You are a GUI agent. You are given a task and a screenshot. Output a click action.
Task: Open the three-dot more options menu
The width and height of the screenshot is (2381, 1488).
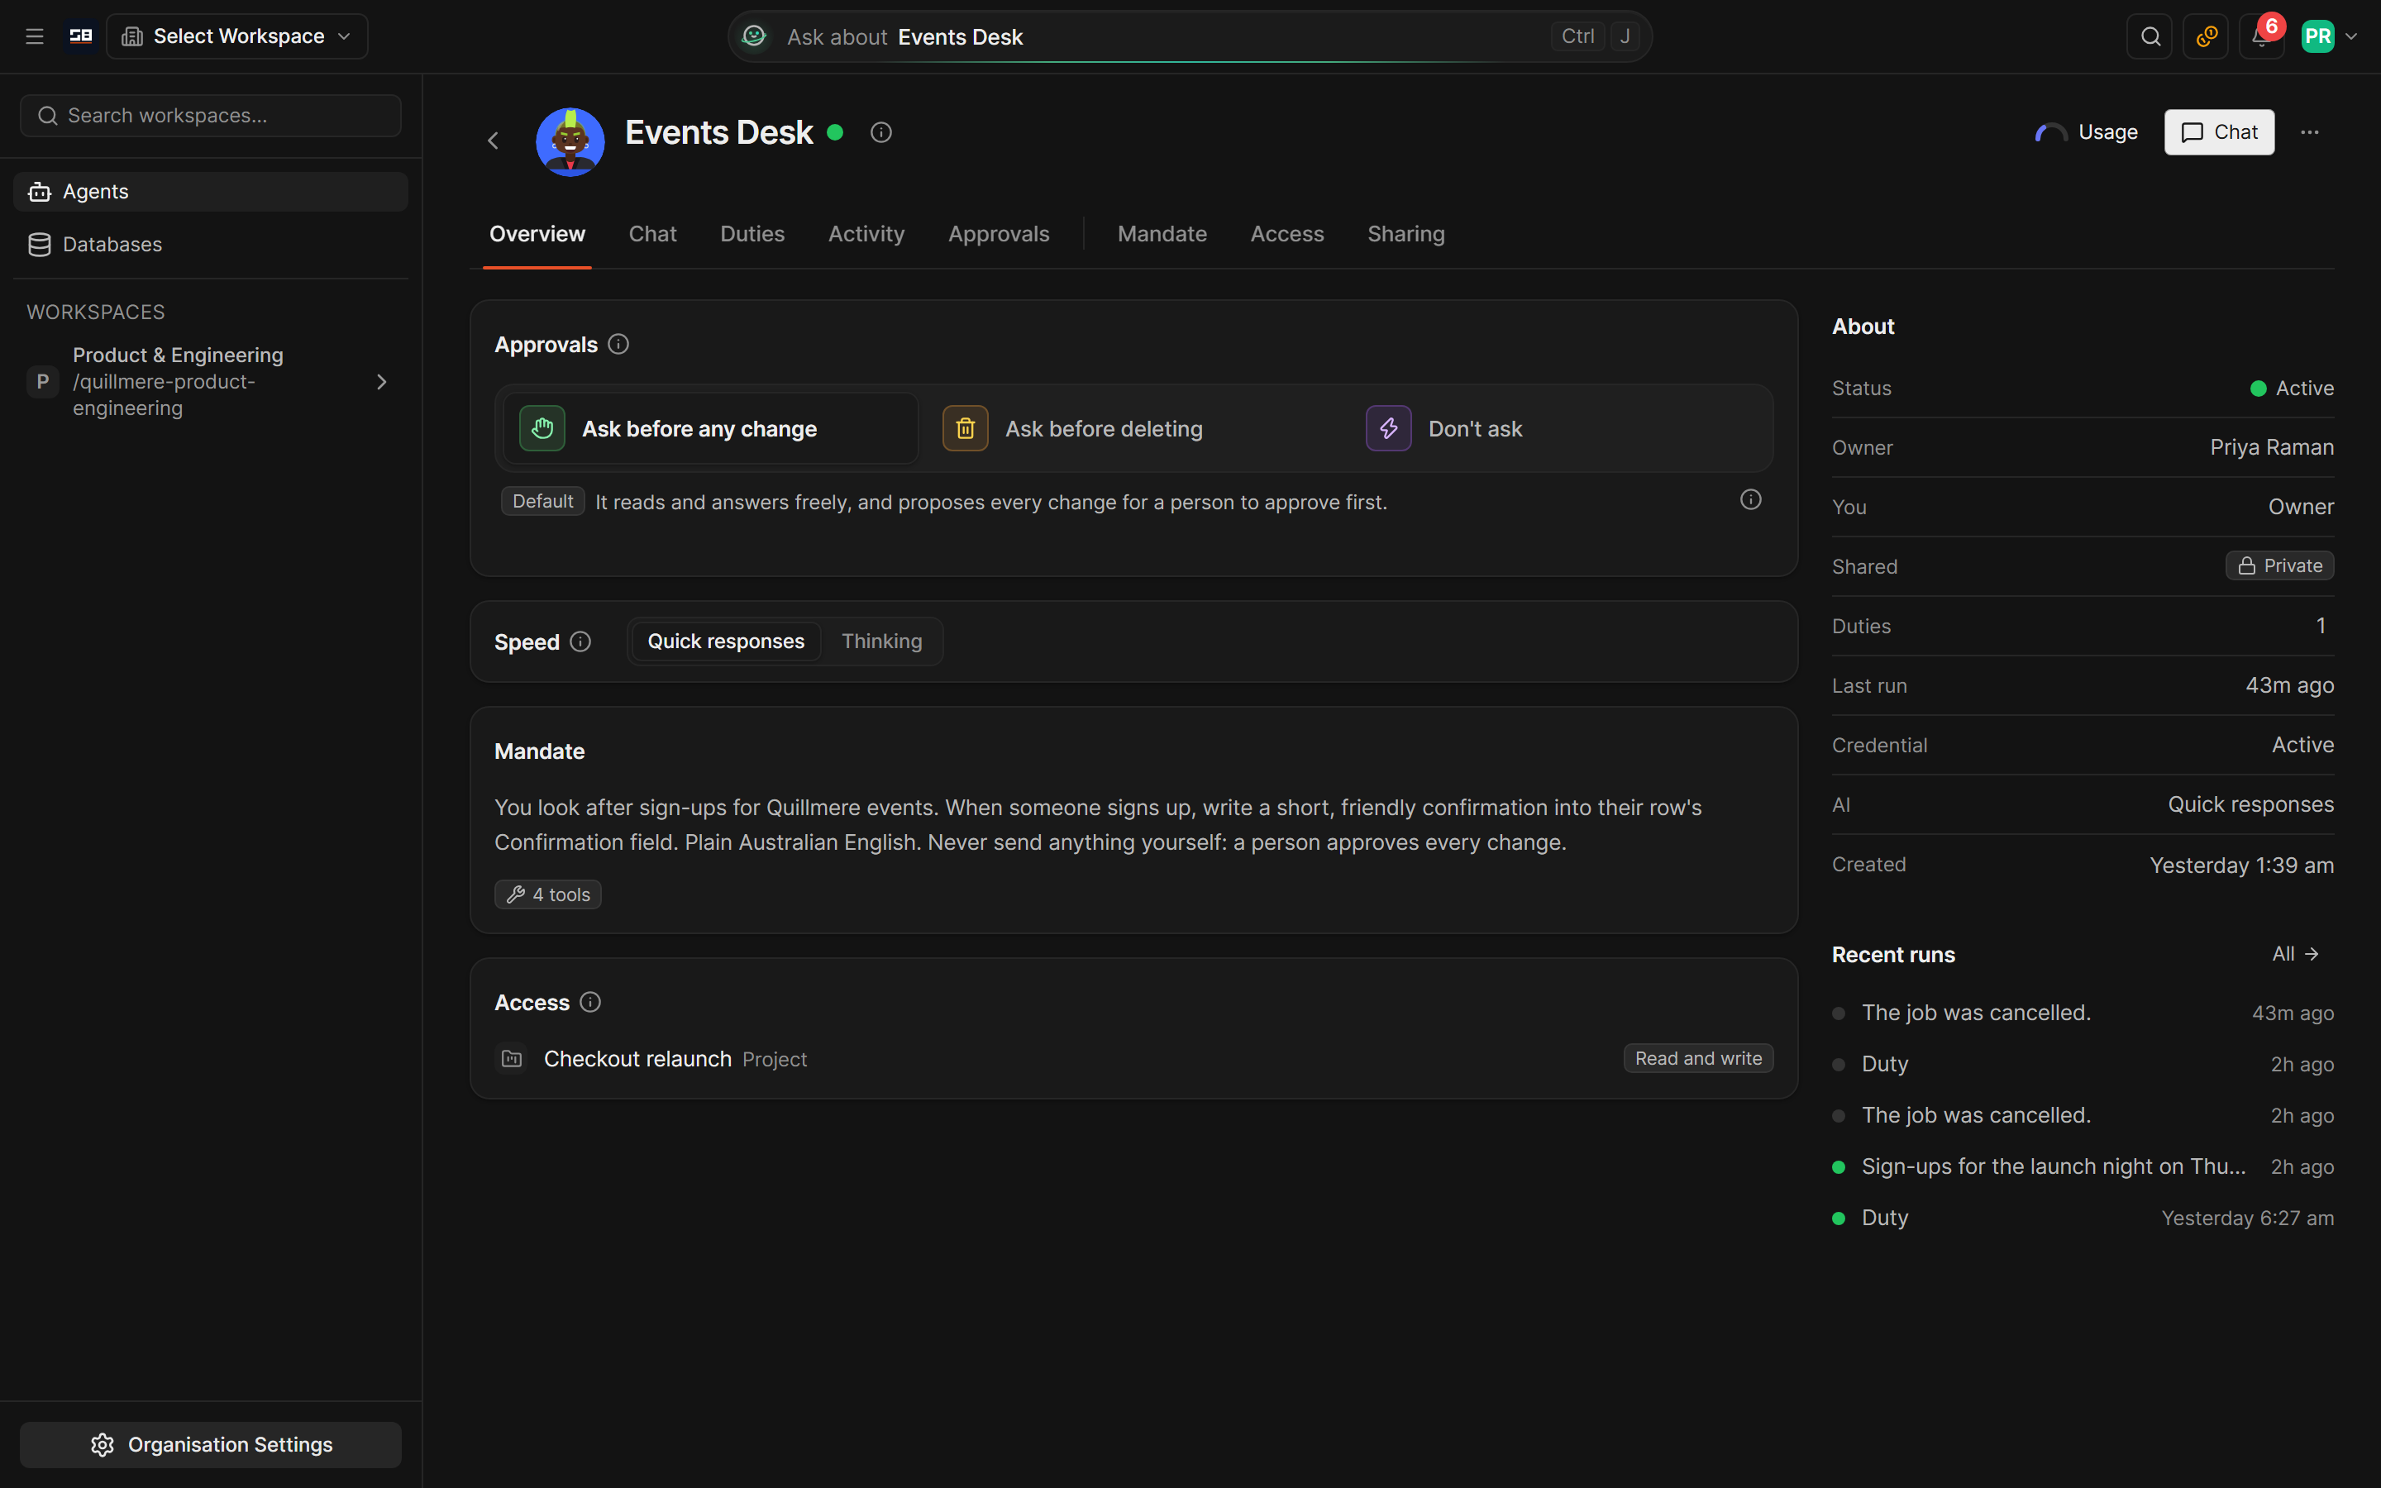(2309, 132)
